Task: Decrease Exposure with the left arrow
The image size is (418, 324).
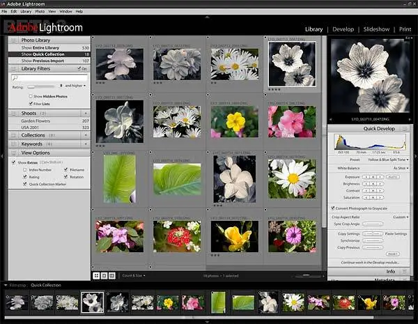Action: (366, 177)
